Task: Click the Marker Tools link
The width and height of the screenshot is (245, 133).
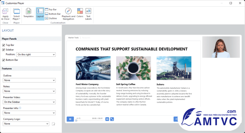Action: point(73,38)
